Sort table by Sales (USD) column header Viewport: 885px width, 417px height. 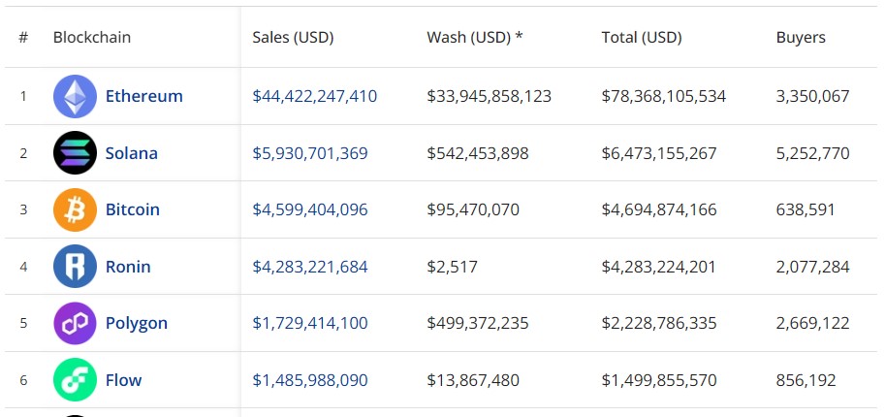[293, 38]
